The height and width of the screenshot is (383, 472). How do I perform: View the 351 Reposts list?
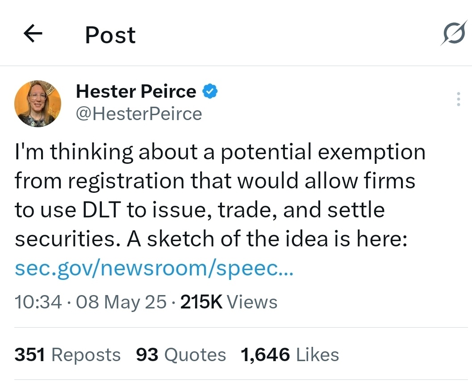tap(67, 354)
